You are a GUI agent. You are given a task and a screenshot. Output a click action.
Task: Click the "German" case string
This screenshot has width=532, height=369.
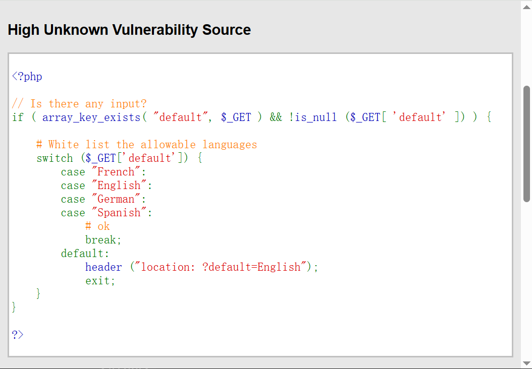pyautogui.click(x=116, y=199)
